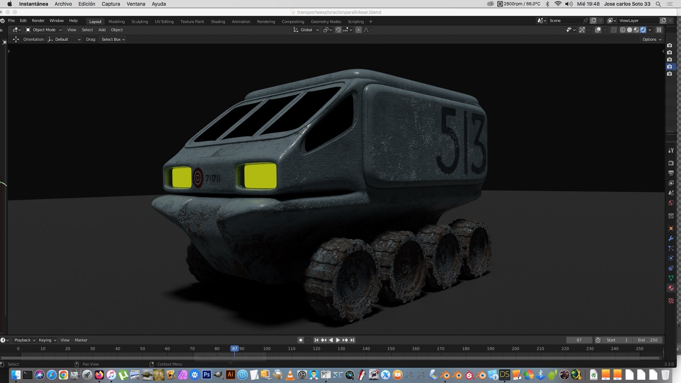The height and width of the screenshot is (383, 681).
Task: Open the Orientation Default dropdown
Action: click(64, 39)
